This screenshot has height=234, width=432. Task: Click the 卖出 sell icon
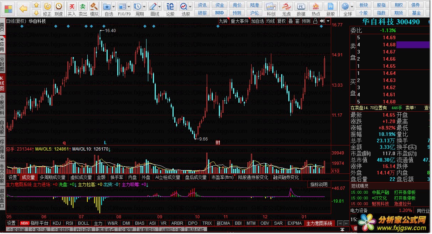coord(83,6)
